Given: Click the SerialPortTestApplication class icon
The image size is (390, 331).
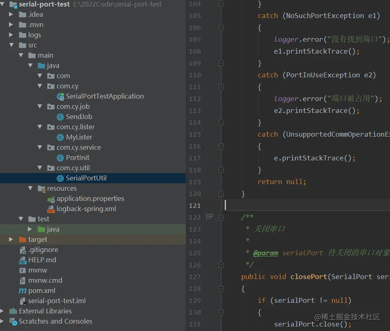Looking at the screenshot, I should pos(60,97).
